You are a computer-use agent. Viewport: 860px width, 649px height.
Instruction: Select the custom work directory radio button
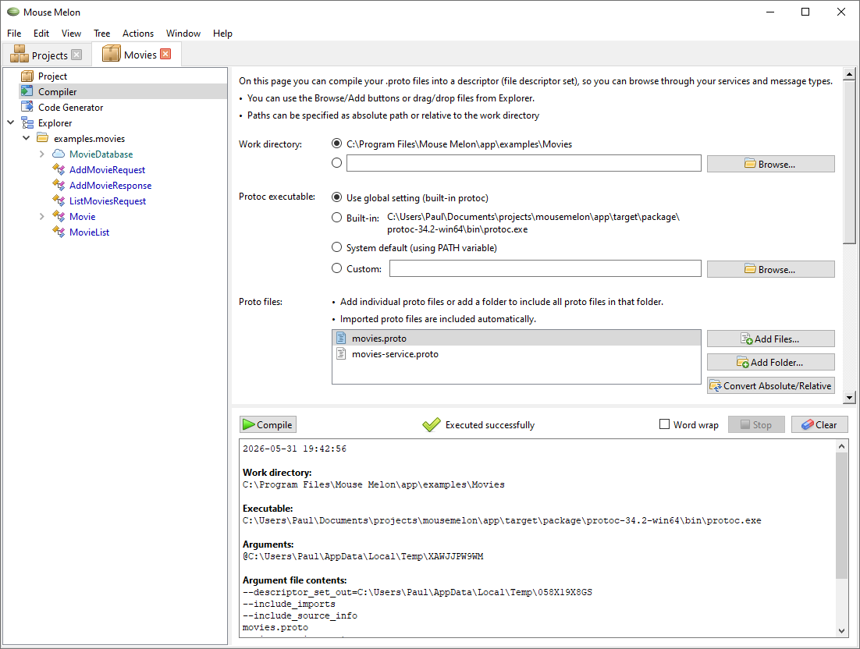337,163
